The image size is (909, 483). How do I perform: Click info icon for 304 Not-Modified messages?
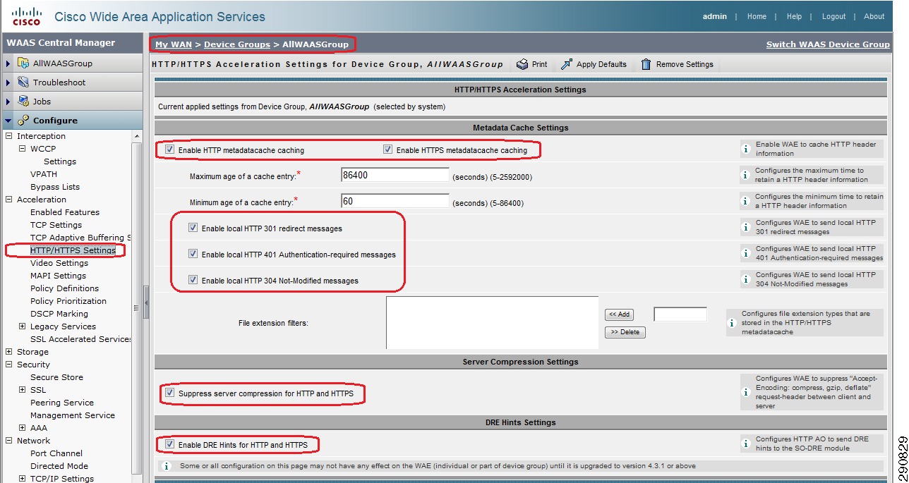(745, 279)
